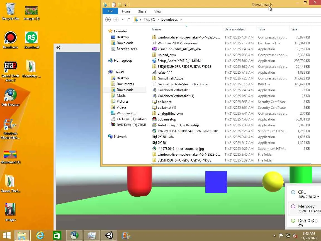Go up one folder level
This screenshot has width=321, height=241.
pyautogui.click(x=129, y=20)
